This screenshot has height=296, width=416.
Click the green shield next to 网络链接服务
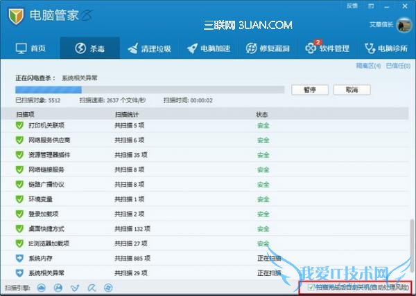point(19,169)
